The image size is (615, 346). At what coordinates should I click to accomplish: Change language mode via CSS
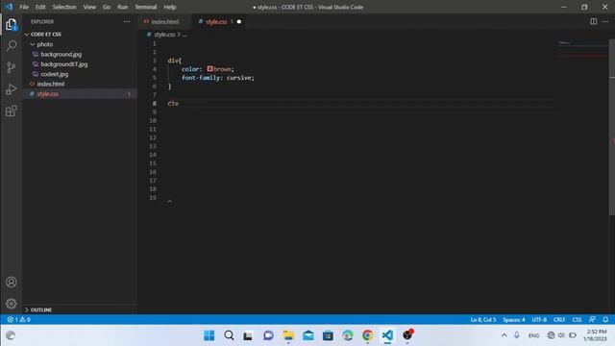[577, 320]
